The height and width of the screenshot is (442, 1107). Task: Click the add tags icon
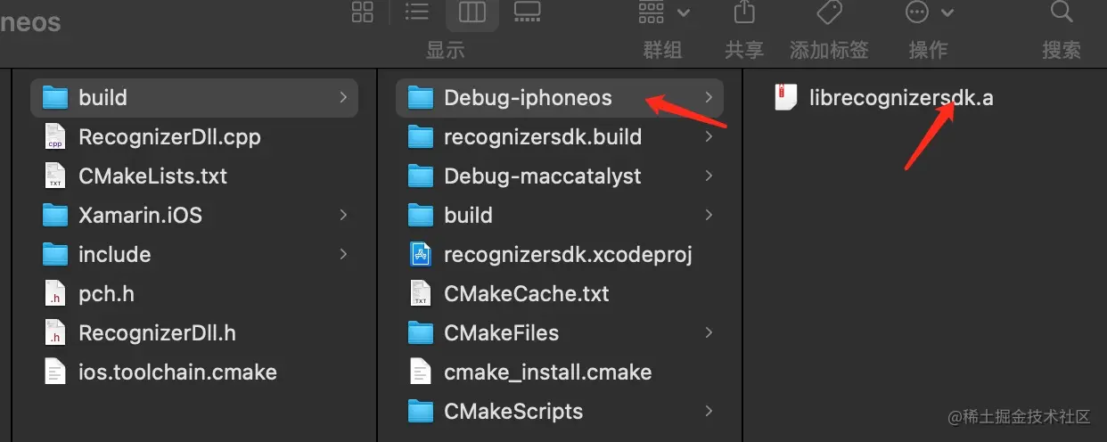pyautogui.click(x=829, y=12)
